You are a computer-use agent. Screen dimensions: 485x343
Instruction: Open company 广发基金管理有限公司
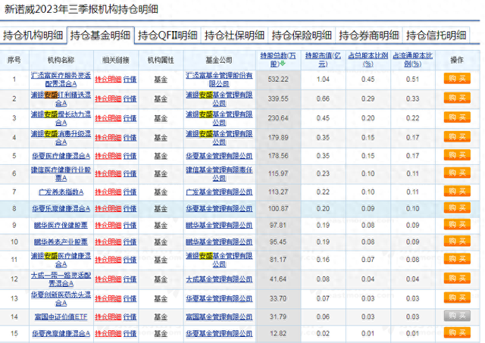pyautogui.click(x=219, y=192)
